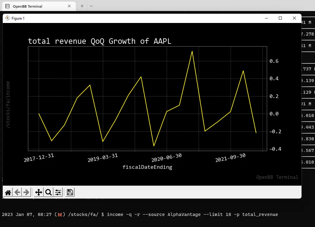Save the figure using floppy disk icon

pyautogui.click(x=70, y=192)
